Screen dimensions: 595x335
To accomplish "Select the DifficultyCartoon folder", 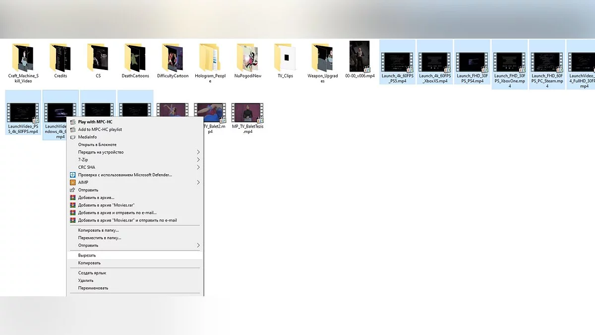I will [x=173, y=61].
